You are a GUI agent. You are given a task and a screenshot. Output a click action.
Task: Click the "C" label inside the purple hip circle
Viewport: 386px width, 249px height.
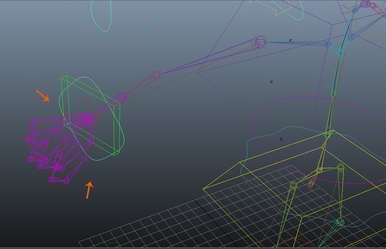(x=281, y=139)
